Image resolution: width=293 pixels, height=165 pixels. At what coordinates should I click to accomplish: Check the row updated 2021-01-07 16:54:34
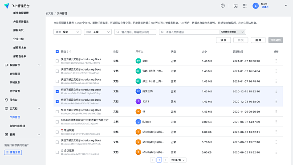coord(57,71)
